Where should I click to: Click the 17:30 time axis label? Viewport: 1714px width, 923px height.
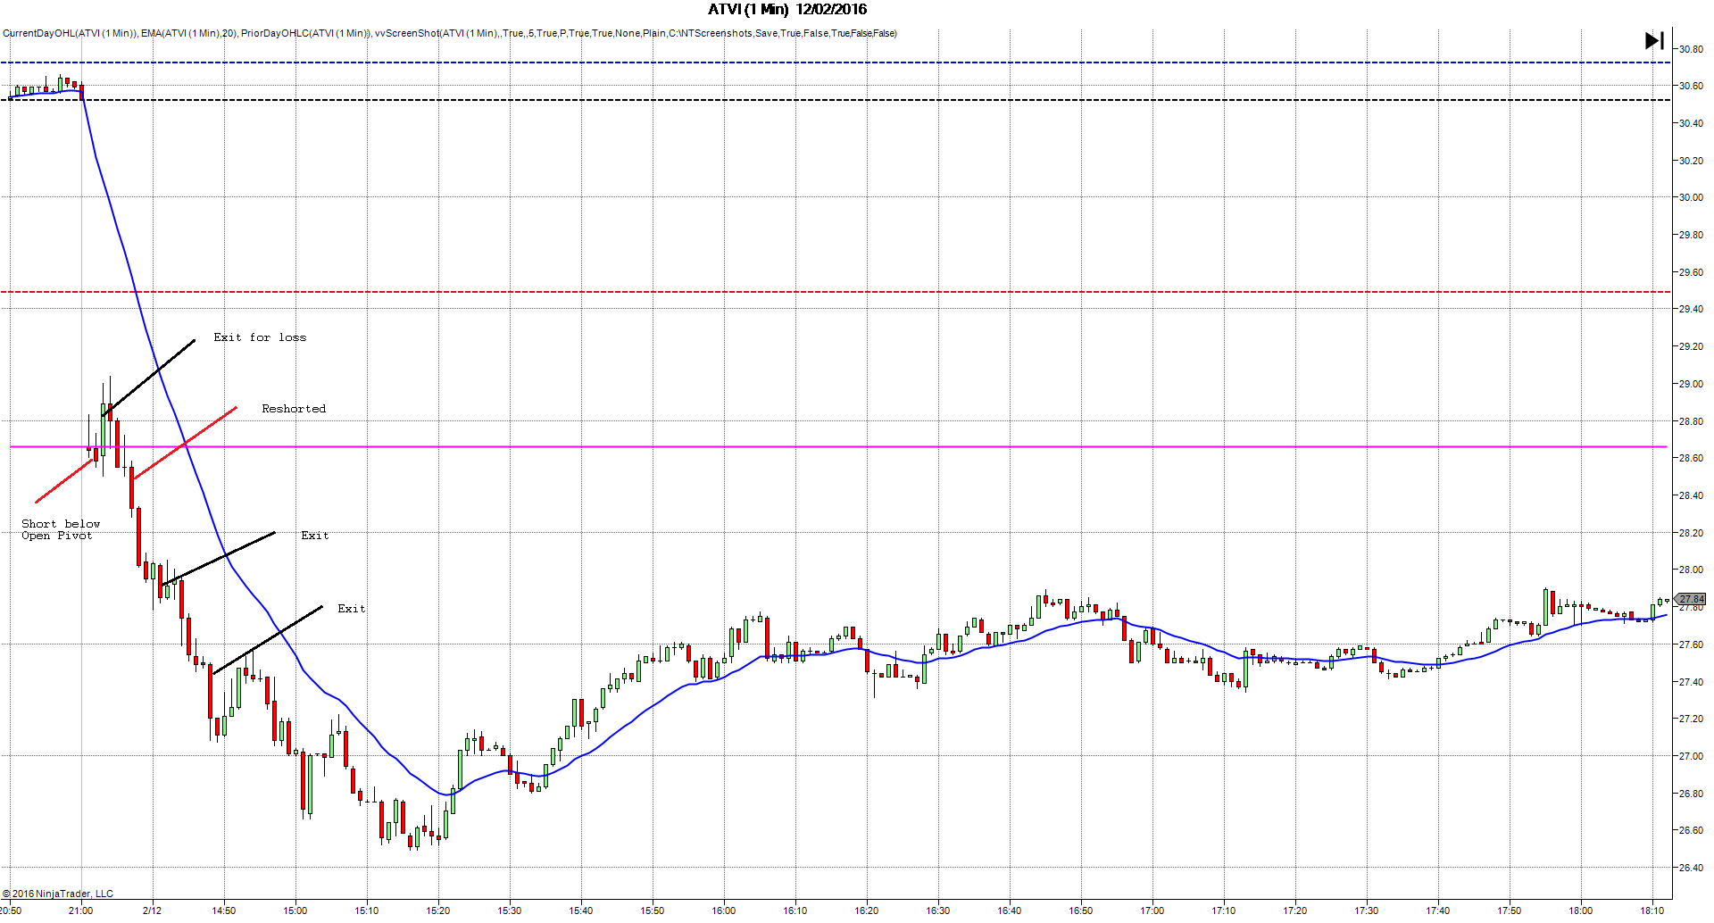[1367, 911]
